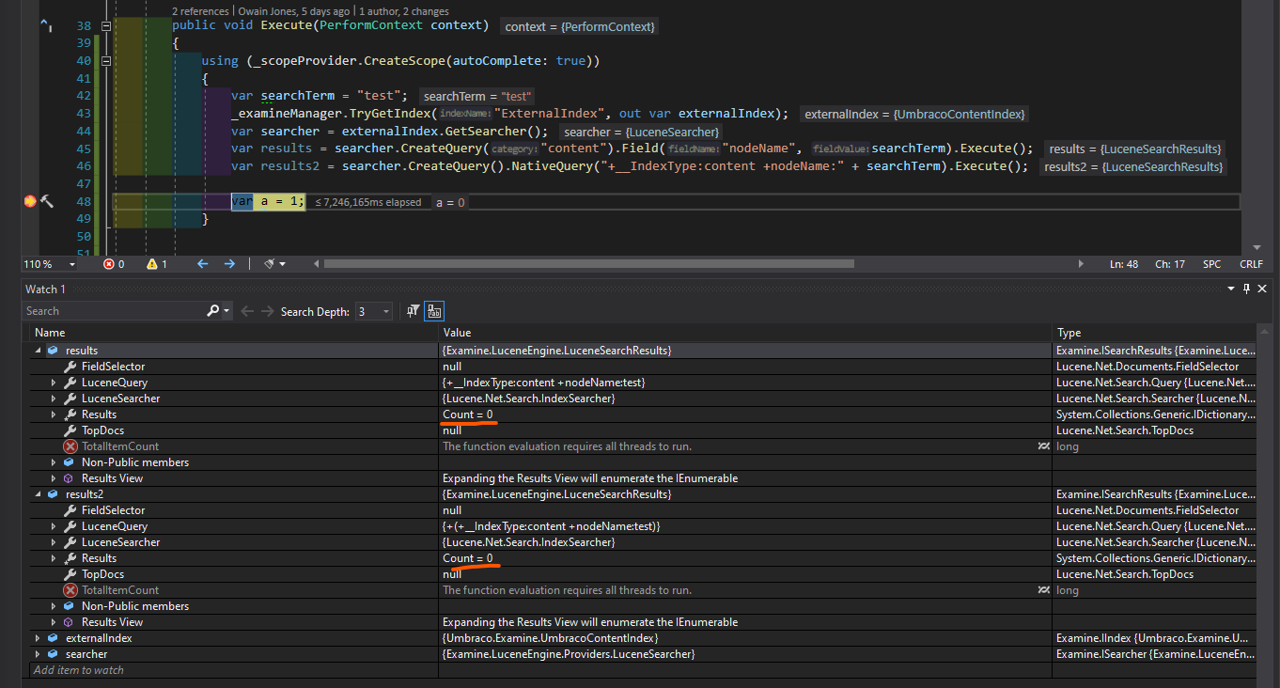
Task: Click the horizontal scrollbar left arrow
Action: [x=317, y=264]
